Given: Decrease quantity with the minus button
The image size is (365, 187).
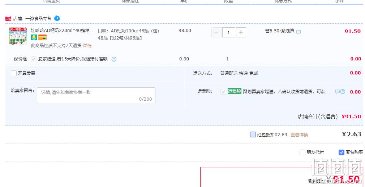Looking at the screenshot, I should [x=216, y=32].
